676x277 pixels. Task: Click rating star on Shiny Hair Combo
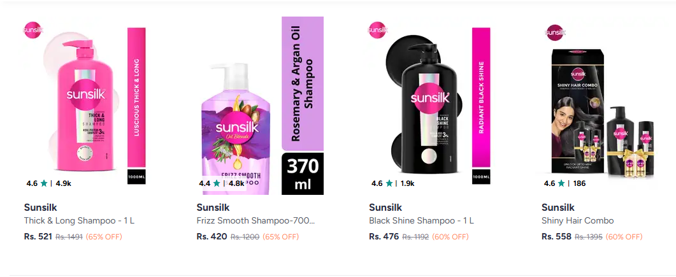pos(562,183)
